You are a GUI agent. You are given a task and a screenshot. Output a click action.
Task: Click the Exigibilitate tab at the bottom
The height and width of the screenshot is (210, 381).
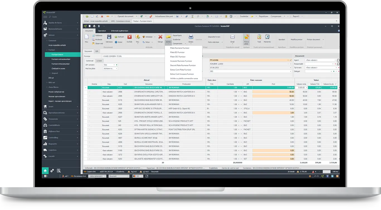tap(213, 168)
